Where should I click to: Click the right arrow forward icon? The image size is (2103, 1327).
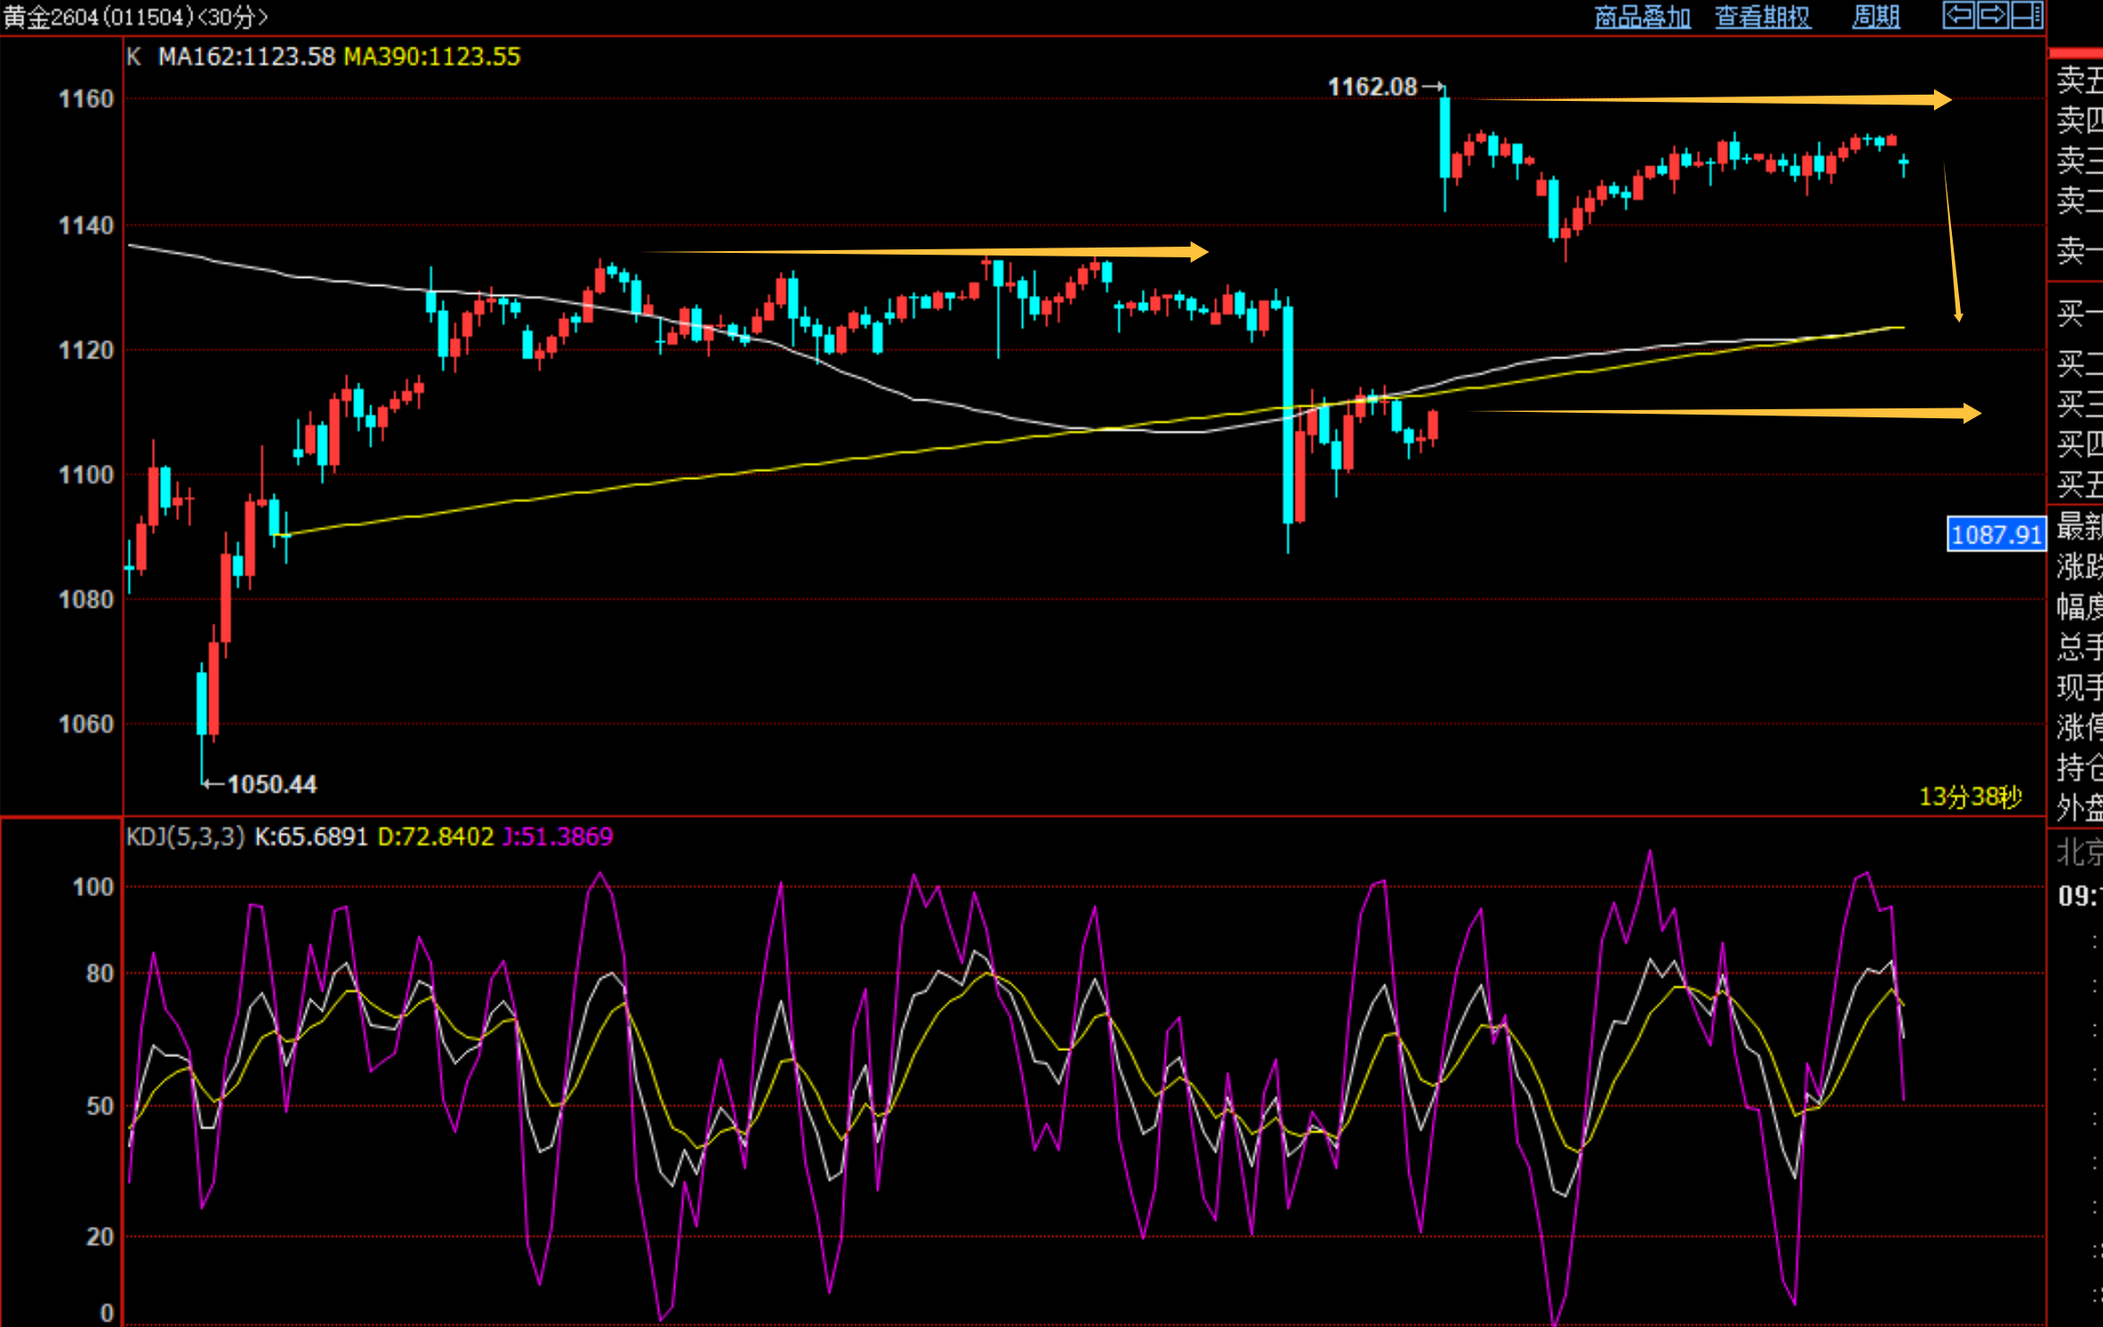[x=1993, y=15]
